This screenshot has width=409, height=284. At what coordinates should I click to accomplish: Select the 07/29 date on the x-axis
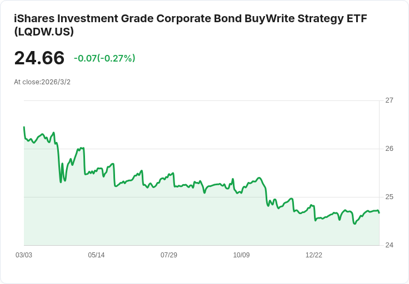pos(169,255)
